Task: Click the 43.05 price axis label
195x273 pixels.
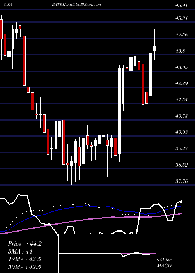Action: [x=182, y=67]
